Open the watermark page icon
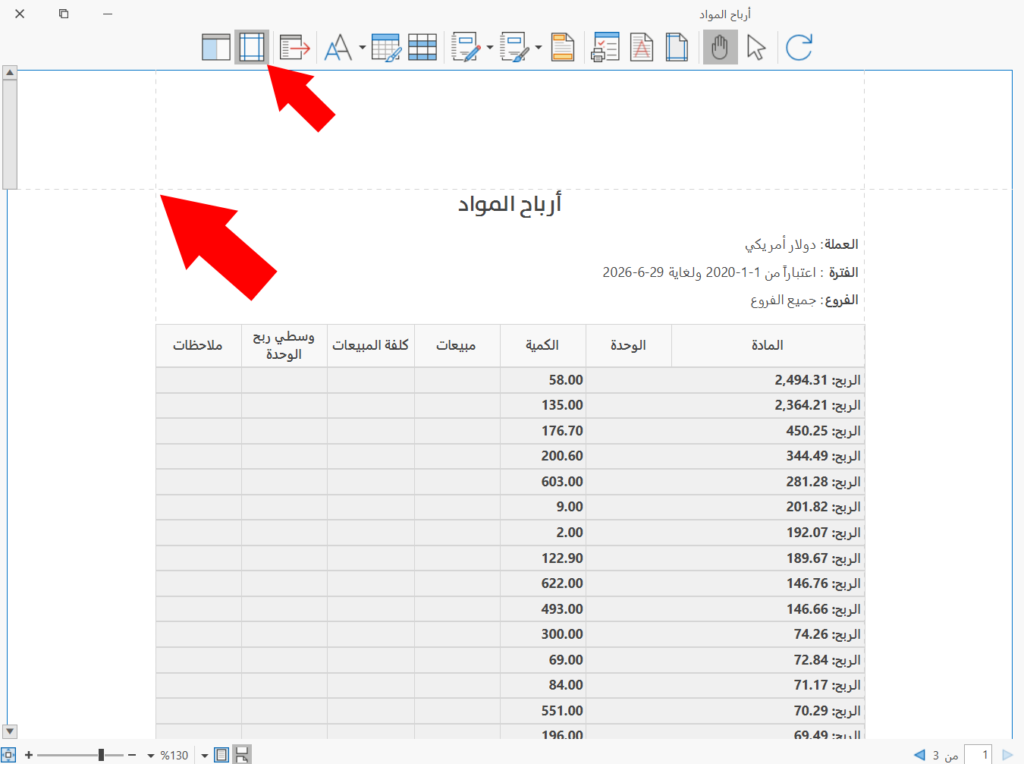Screen dimensions: 1024x764 (642, 48)
